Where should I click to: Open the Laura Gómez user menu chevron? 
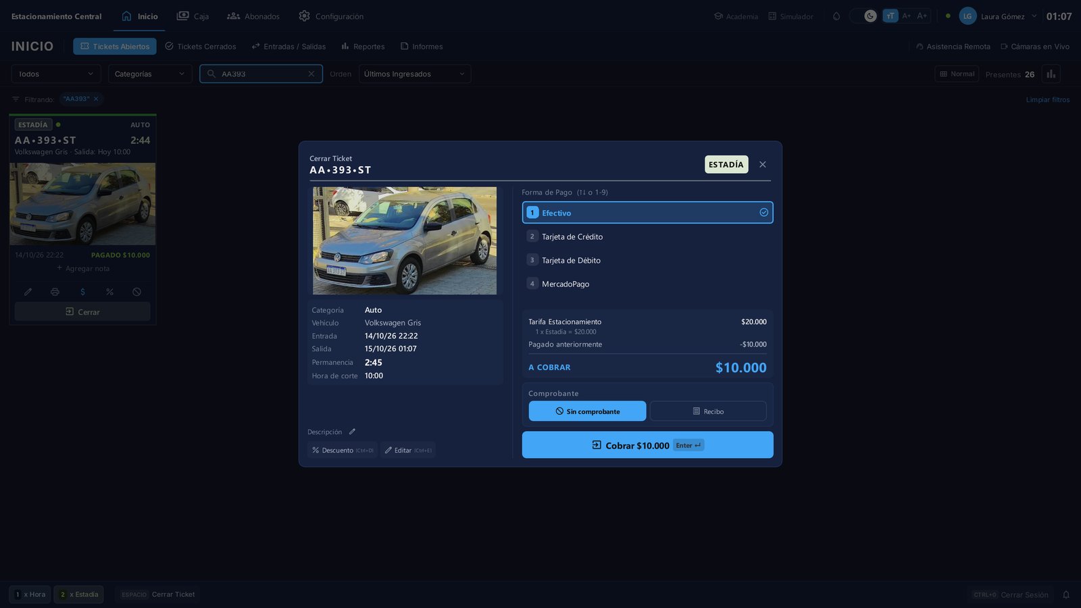(x=1034, y=16)
